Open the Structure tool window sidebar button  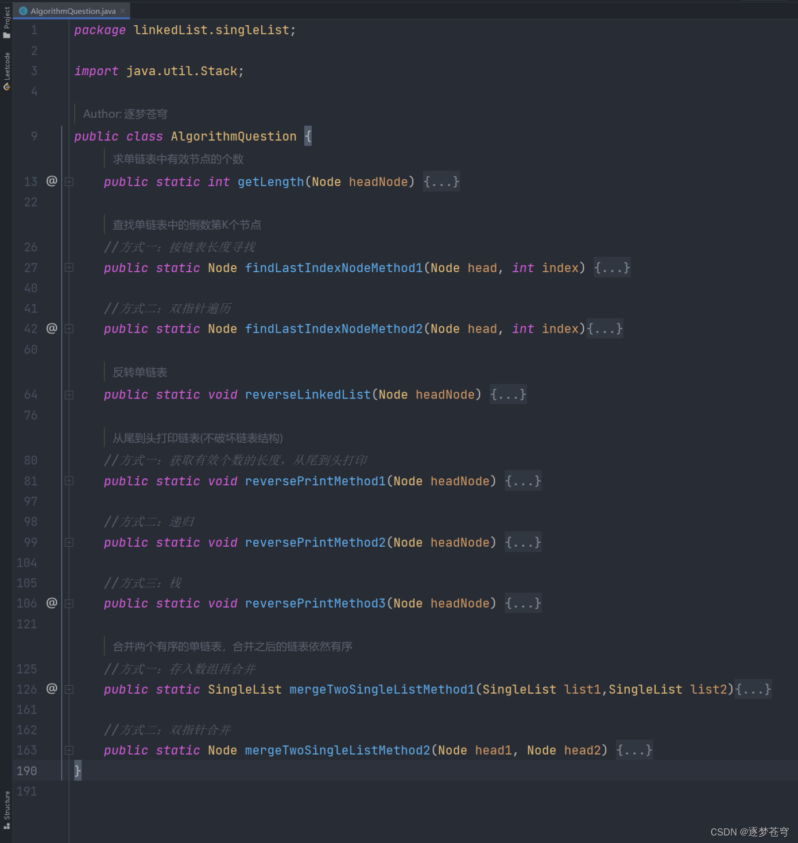6,810
